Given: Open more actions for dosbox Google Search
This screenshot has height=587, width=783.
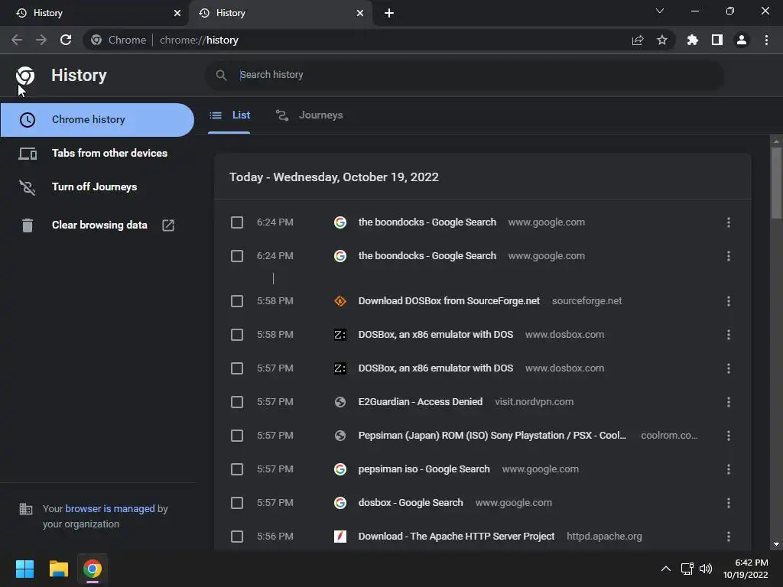Looking at the screenshot, I should [729, 503].
